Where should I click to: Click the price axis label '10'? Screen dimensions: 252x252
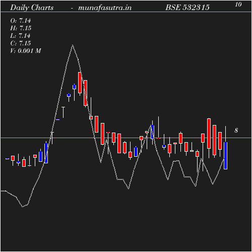click(238, 5)
